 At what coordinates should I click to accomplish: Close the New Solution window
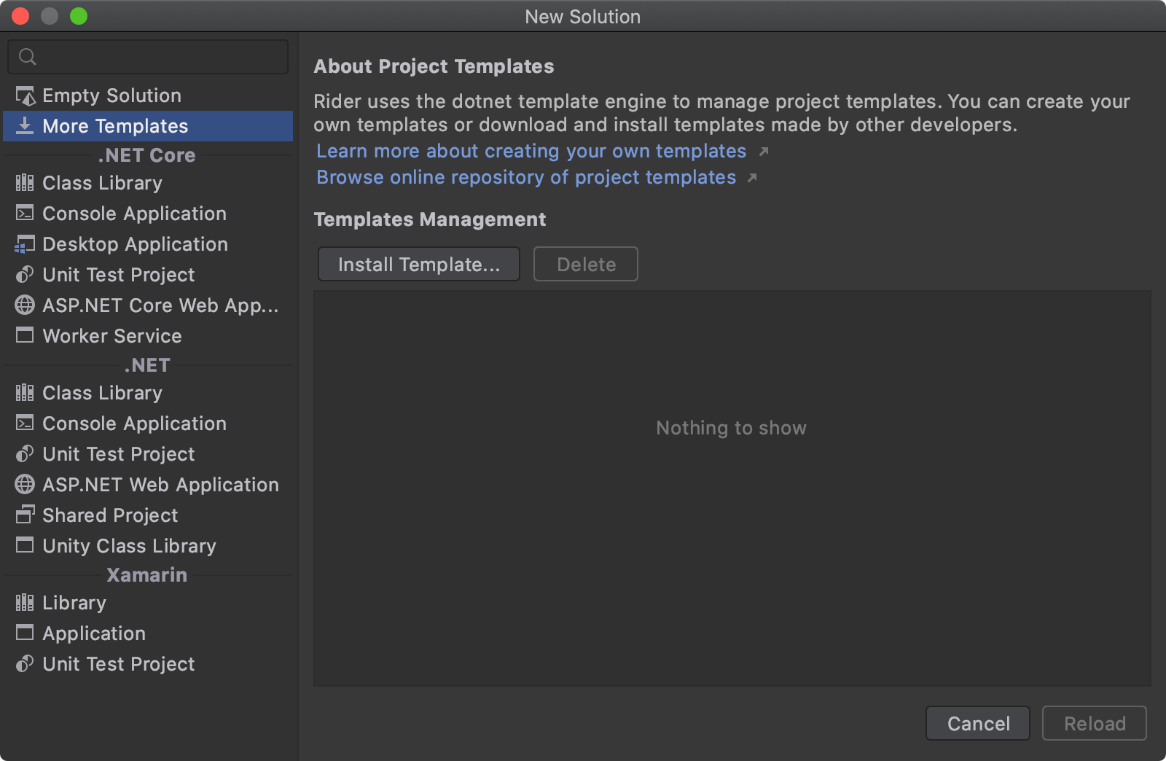tap(20, 16)
